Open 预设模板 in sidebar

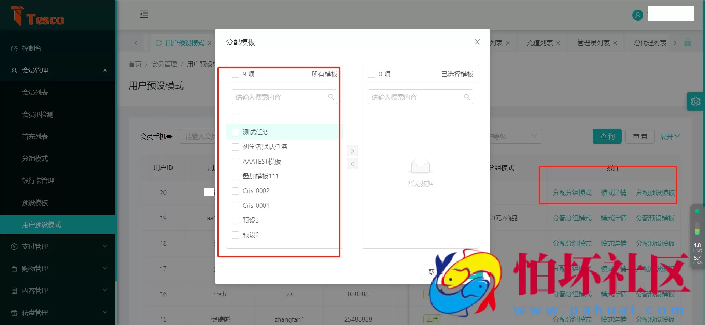point(35,203)
